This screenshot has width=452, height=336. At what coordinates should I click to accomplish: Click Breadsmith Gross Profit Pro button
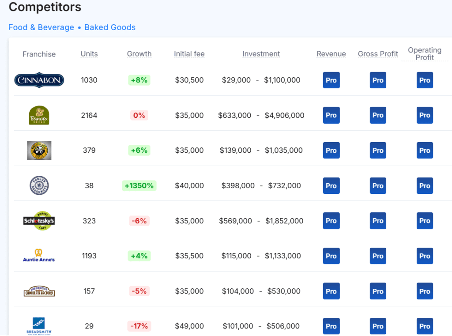[x=378, y=326]
